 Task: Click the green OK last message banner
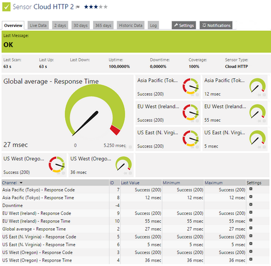(136, 42)
